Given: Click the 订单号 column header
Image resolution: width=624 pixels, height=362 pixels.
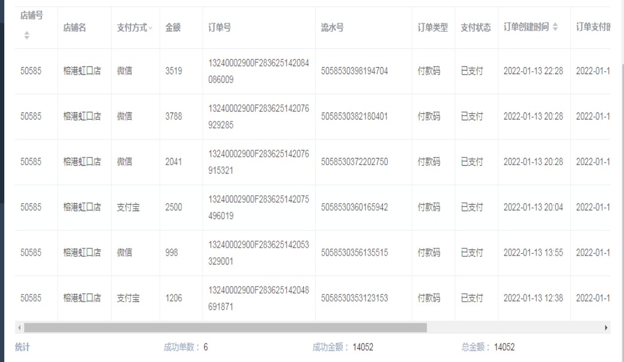Looking at the screenshot, I should pyautogui.click(x=220, y=28).
